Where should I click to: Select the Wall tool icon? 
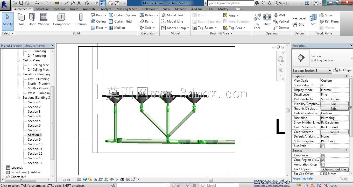coord(21,17)
